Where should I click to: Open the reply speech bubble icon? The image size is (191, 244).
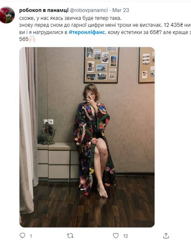(x=22, y=235)
